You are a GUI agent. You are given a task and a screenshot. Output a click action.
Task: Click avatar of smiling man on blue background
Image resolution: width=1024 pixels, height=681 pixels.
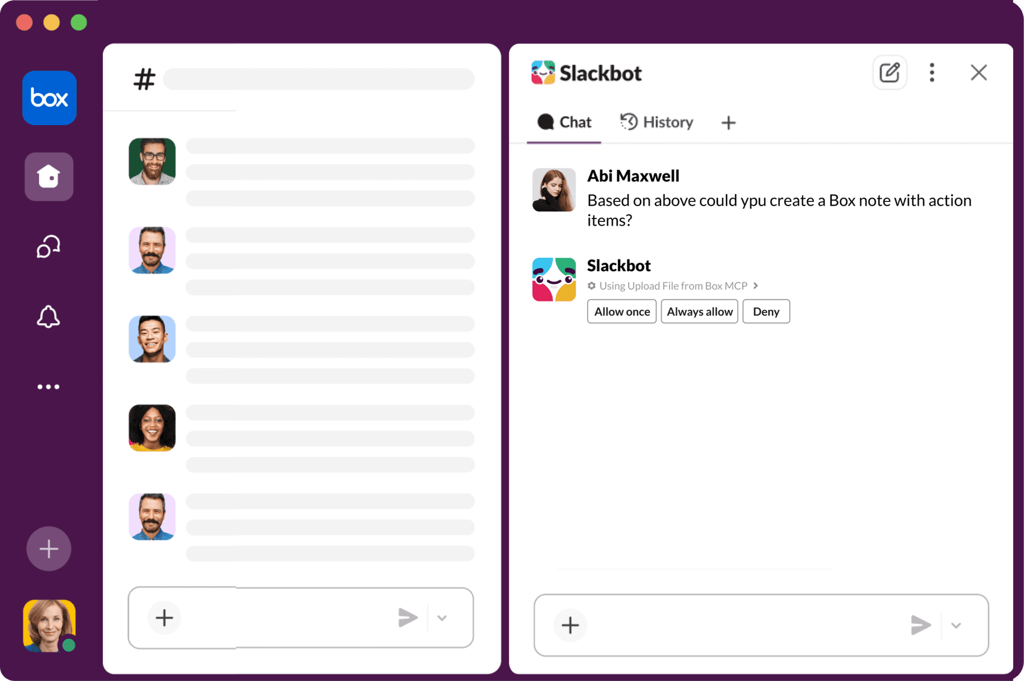(152, 339)
